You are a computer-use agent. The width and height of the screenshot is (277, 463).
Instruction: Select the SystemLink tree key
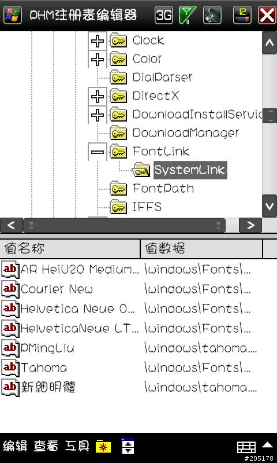pos(190,170)
